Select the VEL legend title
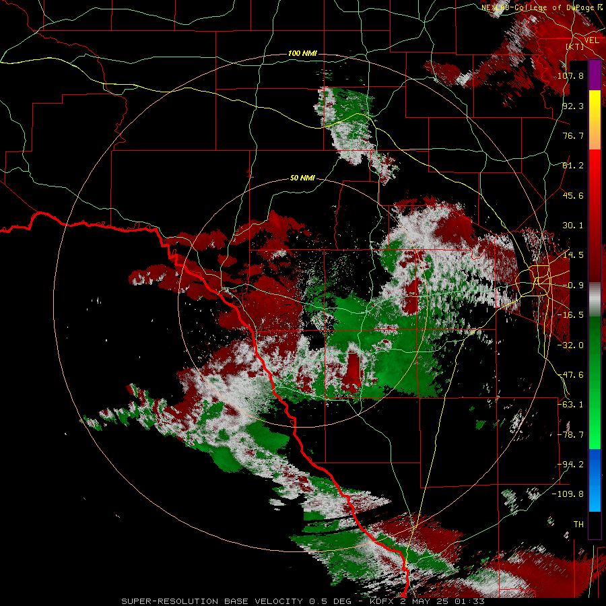Viewport: 606px width, 606px height. click(x=591, y=40)
